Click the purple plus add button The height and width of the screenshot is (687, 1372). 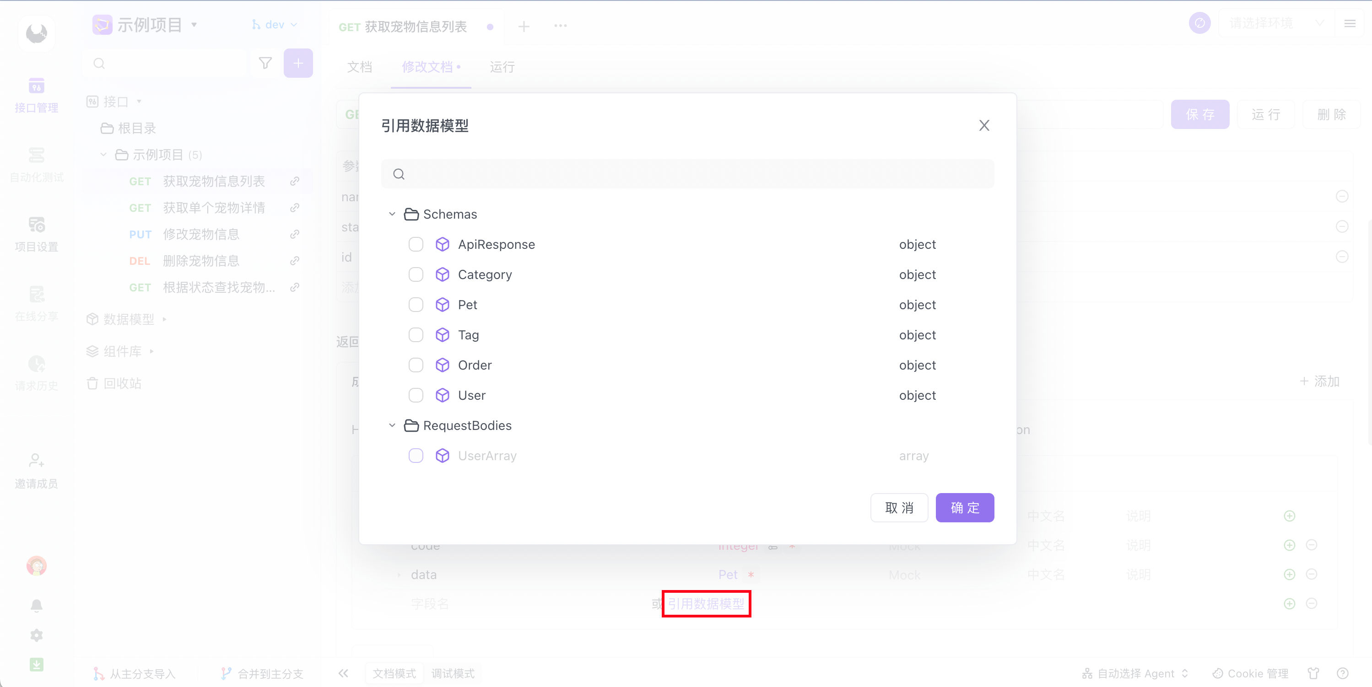click(298, 63)
